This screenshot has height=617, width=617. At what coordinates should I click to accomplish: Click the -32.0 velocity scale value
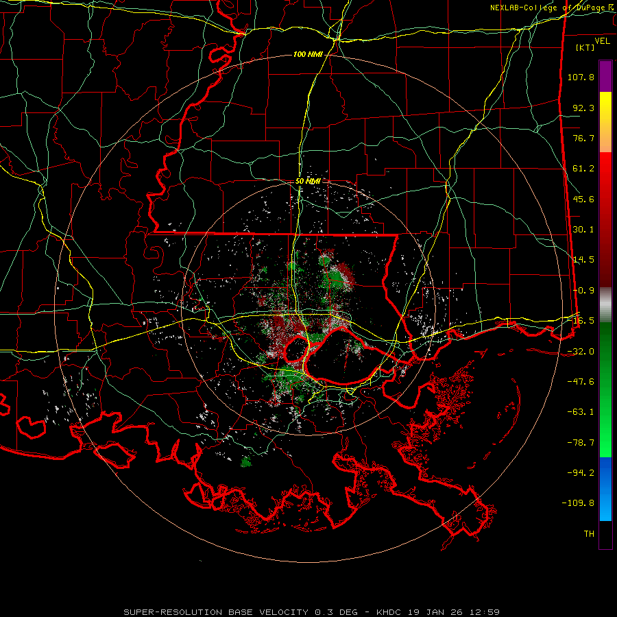tap(581, 352)
